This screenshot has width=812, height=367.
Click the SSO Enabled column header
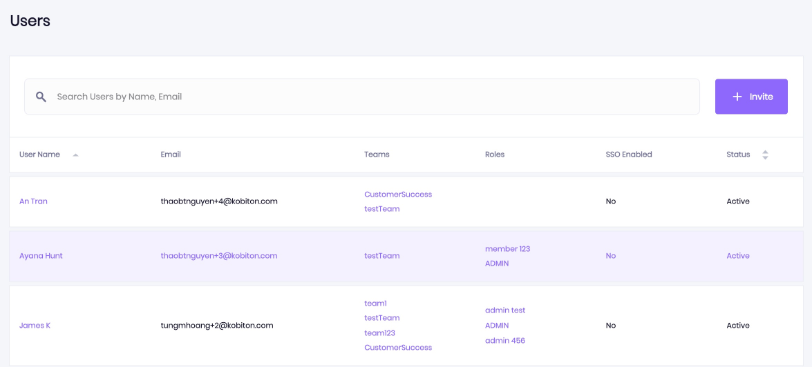(x=629, y=154)
